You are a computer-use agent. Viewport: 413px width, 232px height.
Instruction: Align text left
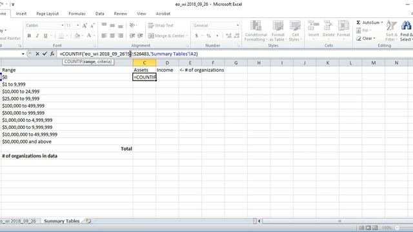(104, 36)
